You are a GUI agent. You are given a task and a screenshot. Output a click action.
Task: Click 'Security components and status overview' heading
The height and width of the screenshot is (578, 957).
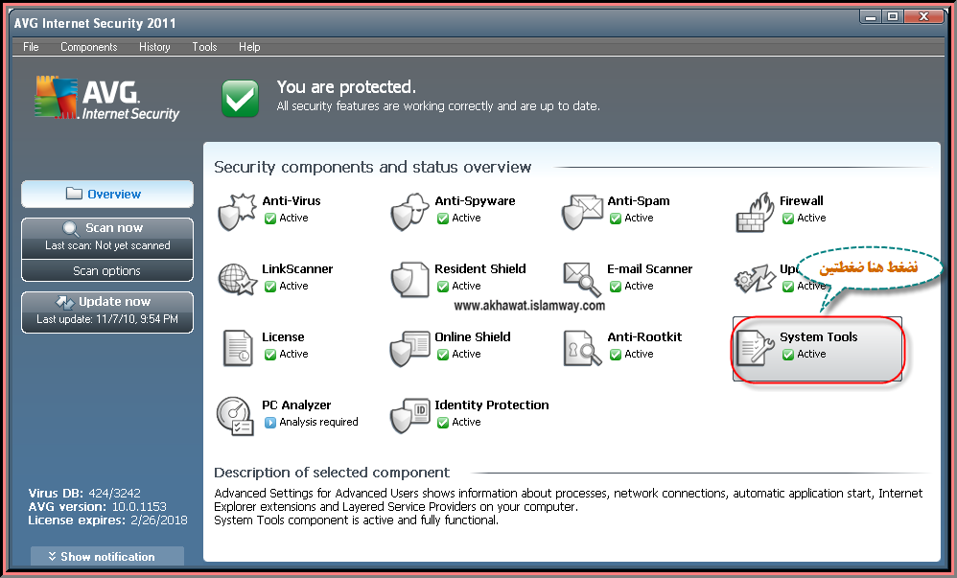[372, 167]
